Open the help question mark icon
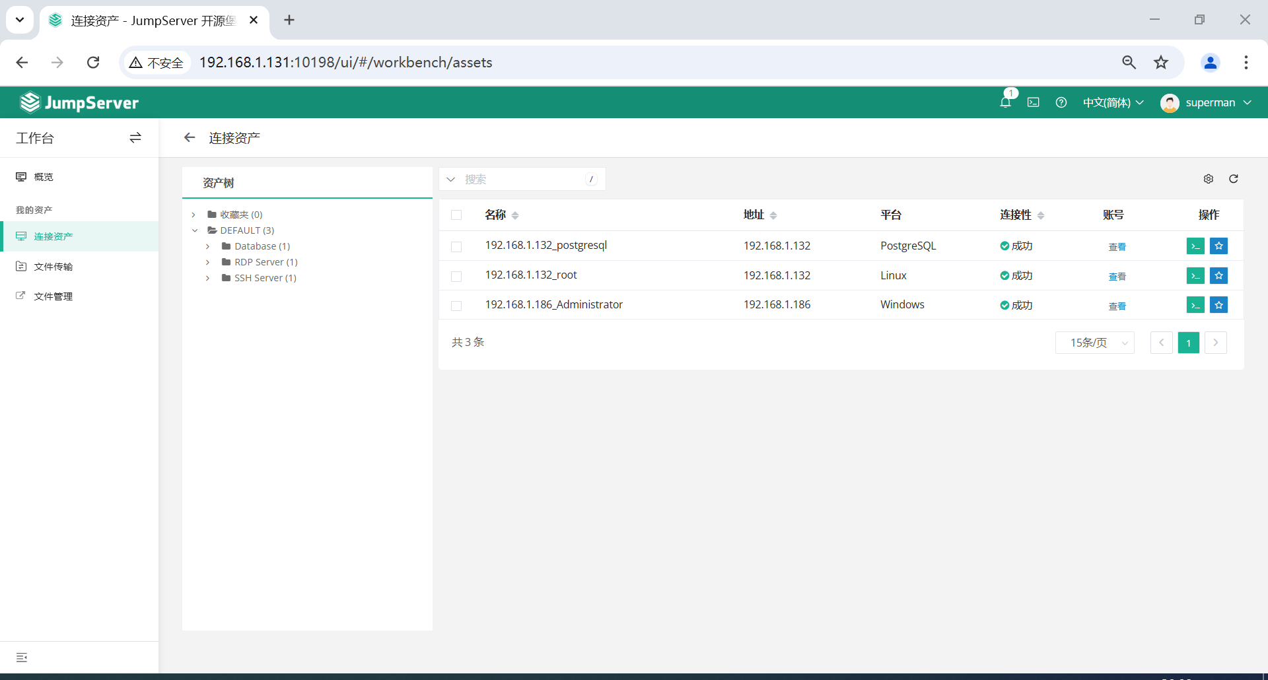The height and width of the screenshot is (680, 1268). click(1061, 102)
